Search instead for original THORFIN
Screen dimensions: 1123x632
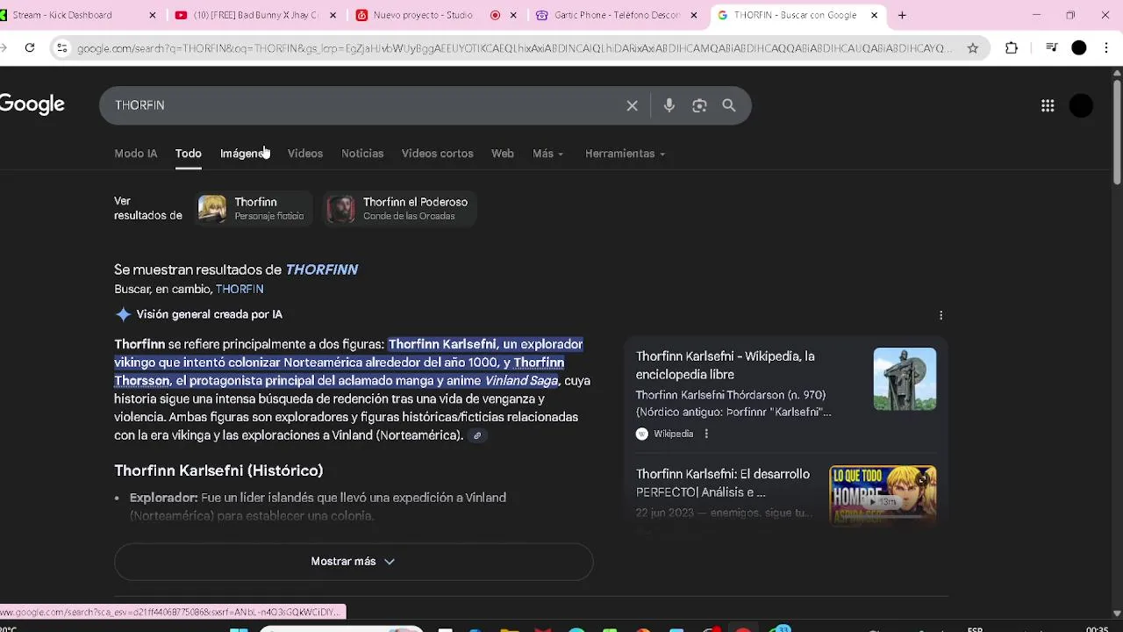(x=240, y=289)
